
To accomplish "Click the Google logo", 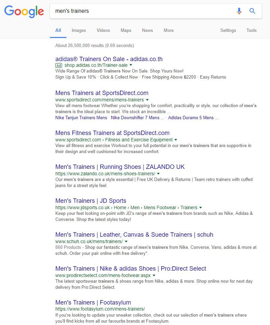I will 24,11.
